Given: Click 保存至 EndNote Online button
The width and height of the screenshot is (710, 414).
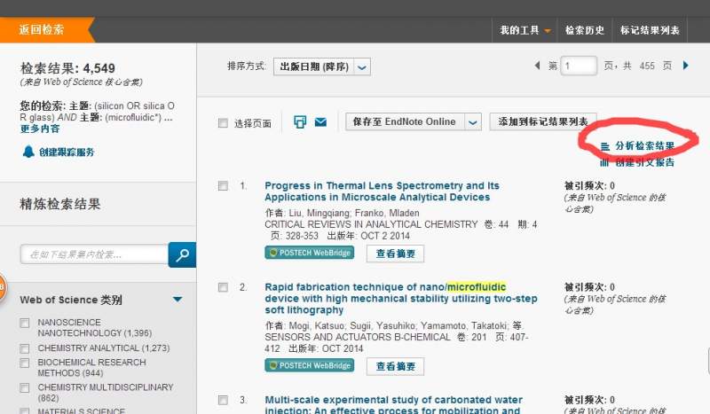Looking at the screenshot, I should 405,121.
